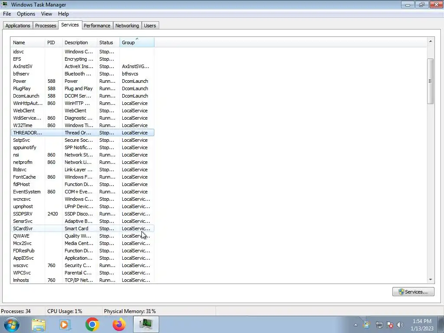Select the EFS service row
Viewport: 444px width, 333px height.
tap(82, 59)
